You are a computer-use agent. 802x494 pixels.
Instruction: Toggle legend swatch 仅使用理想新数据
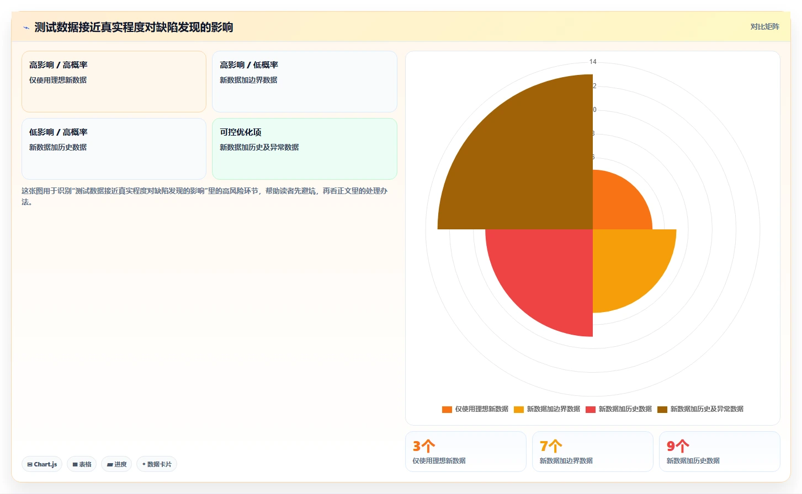point(447,409)
